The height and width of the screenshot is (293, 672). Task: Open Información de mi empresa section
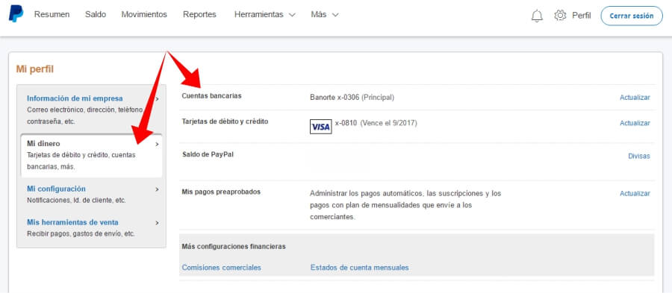tap(75, 98)
